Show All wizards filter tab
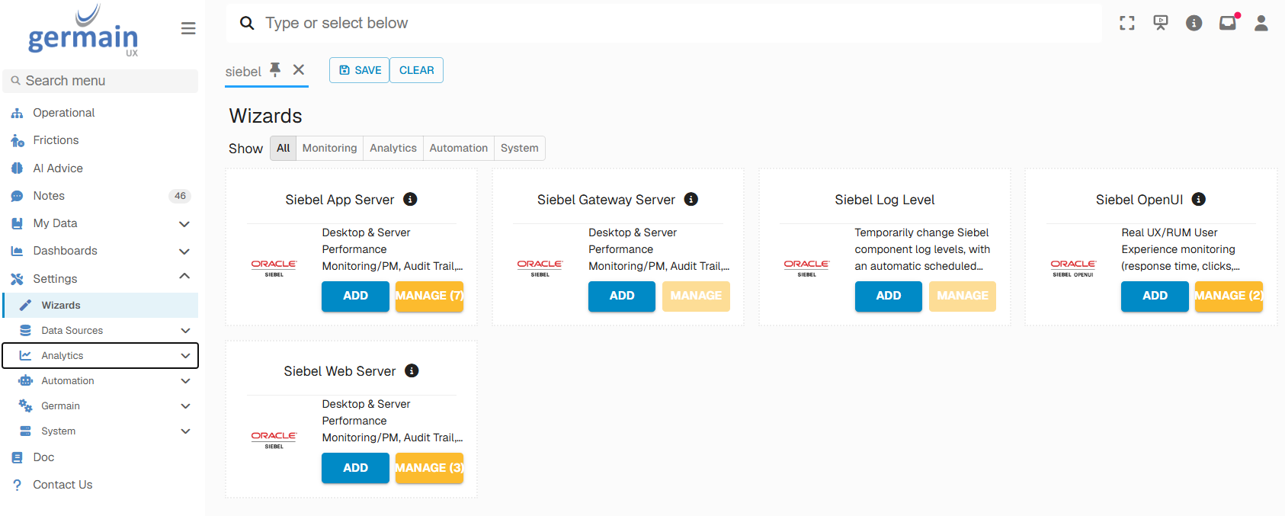The width and height of the screenshot is (1285, 516). [283, 148]
